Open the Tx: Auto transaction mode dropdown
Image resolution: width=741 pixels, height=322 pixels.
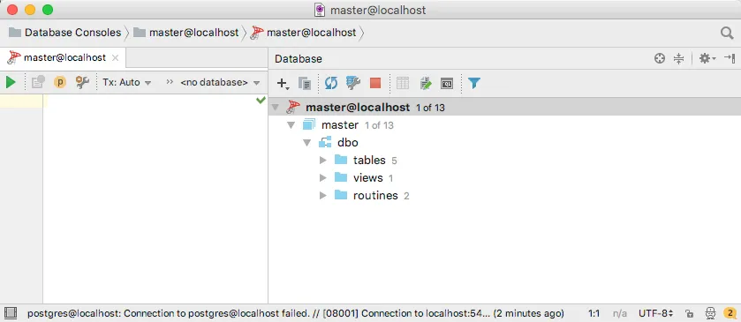coord(126,82)
